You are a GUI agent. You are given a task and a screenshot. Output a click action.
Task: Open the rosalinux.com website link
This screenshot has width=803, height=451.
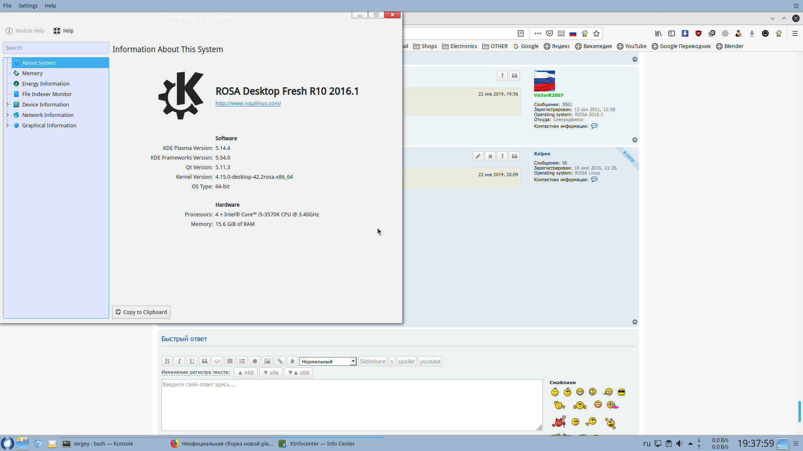click(x=248, y=103)
